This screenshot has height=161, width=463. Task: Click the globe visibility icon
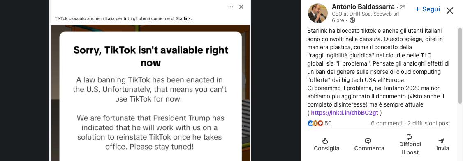click(352, 20)
